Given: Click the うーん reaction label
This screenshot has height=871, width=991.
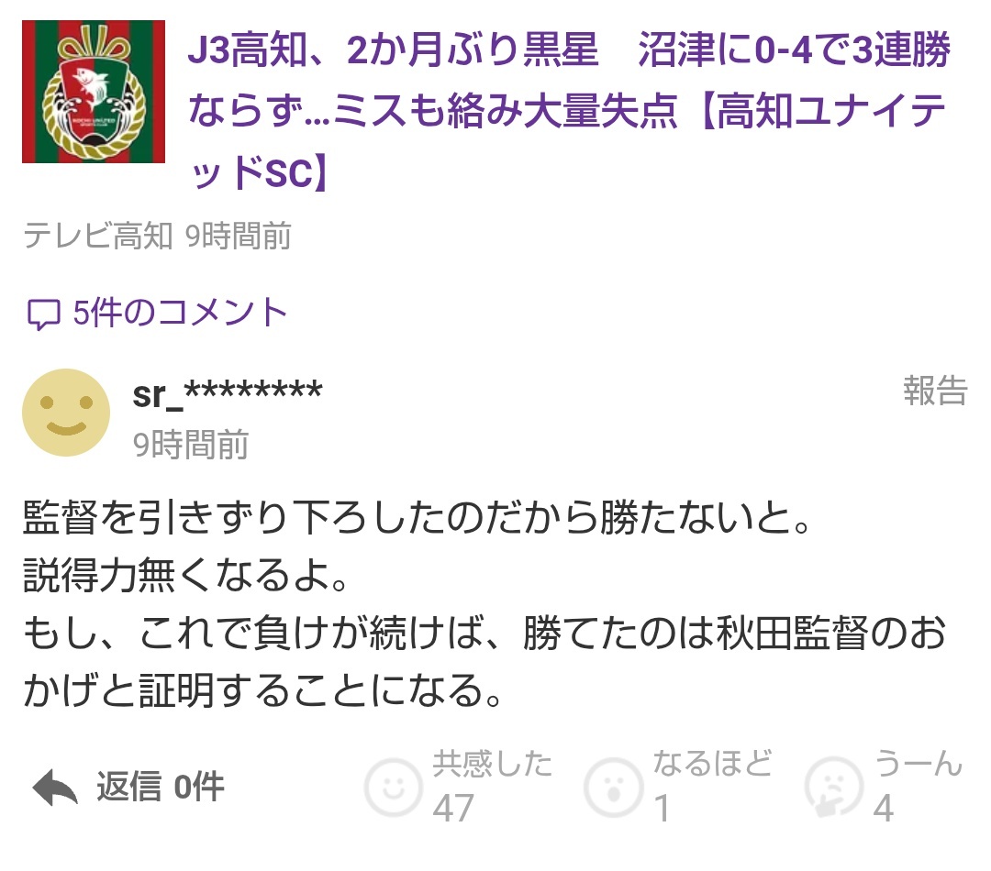Looking at the screenshot, I should (x=918, y=765).
